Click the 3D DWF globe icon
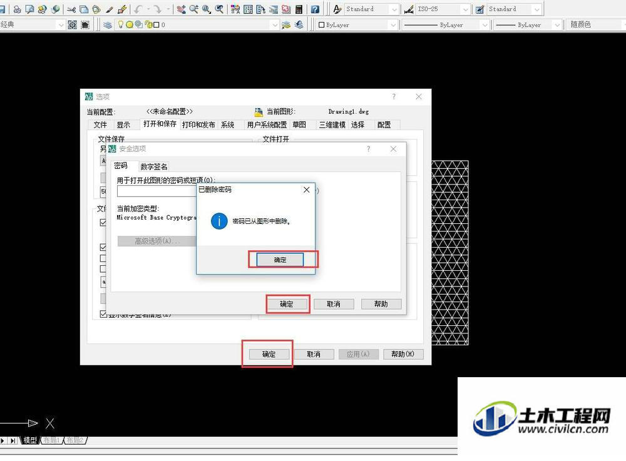The width and height of the screenshot is (626, 461). pos(54,9)
